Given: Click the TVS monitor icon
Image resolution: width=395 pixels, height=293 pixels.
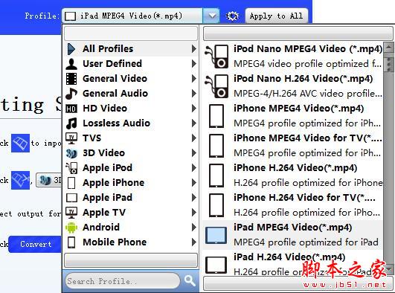Looking at the screenshot, I should pos(71,138).
